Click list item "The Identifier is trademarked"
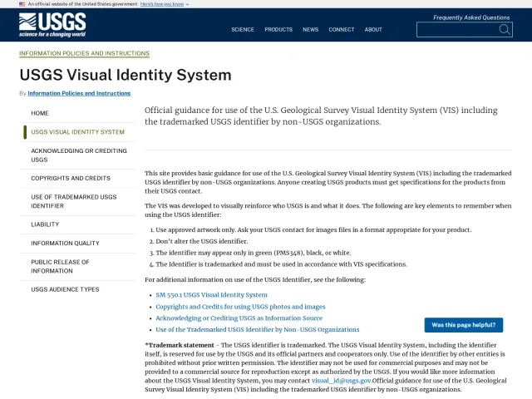This screenshot has height=399, width=532. click(x=281, y=264)
